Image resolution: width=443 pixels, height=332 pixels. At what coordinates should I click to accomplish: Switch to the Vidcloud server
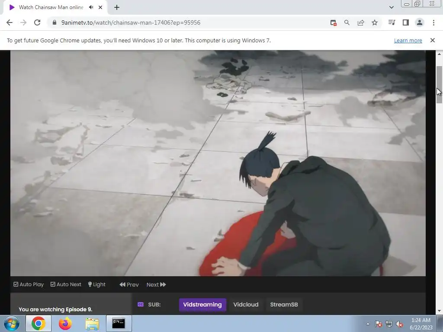pos(246,305)
